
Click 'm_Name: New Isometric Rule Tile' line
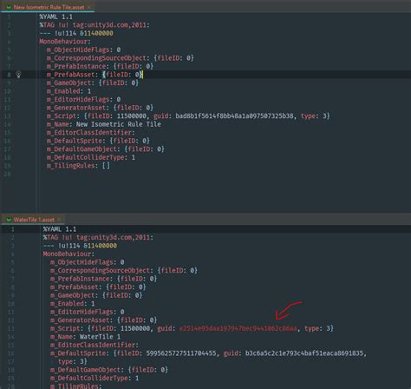[104, 124]
